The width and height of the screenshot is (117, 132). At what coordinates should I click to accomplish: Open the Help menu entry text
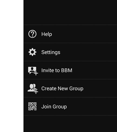[x=47, y=34]
